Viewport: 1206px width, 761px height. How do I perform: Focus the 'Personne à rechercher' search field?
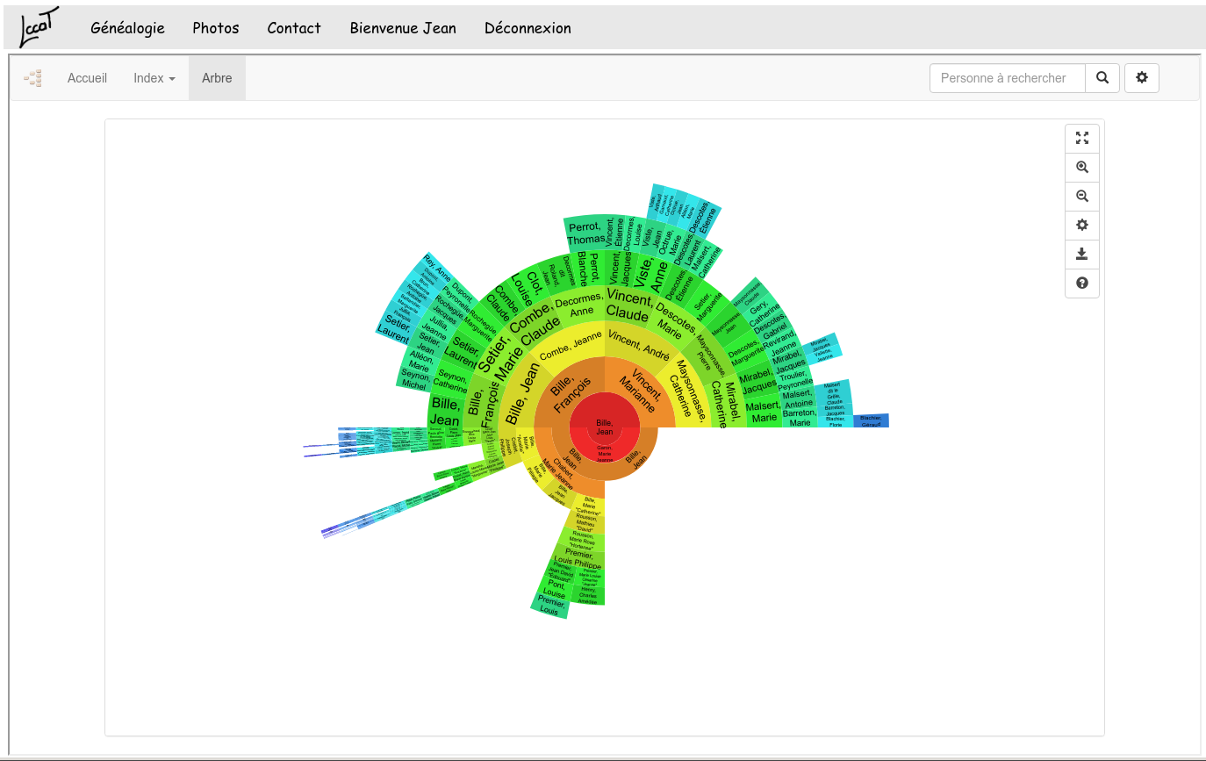pyautogui.click(x=1008, y=78)
